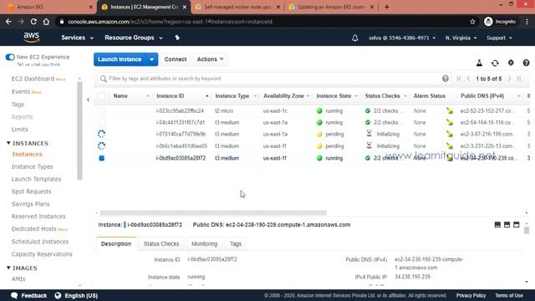Sort by Instance ID column header
The width and height of the screenshot is (535, 301).
pos(182,96)
